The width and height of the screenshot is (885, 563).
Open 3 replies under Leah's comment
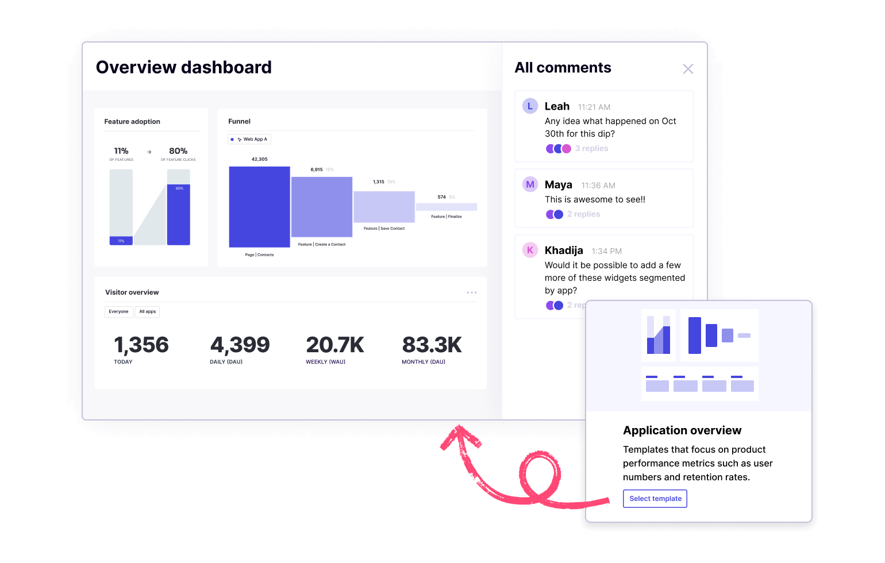[591, 148]
